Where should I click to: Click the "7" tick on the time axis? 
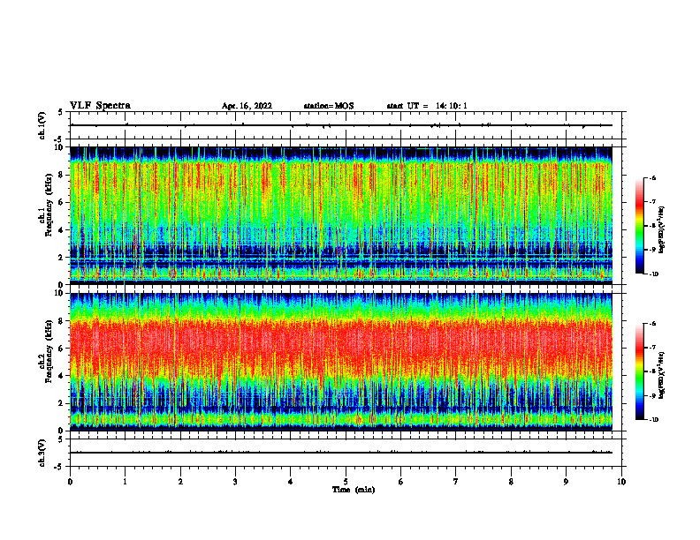[456, 482]
